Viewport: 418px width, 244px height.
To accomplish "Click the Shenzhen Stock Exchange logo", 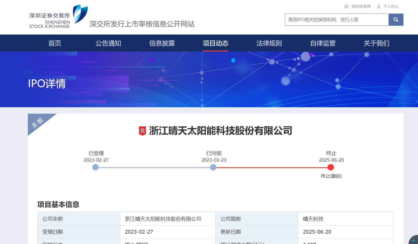I will point(58,16).
